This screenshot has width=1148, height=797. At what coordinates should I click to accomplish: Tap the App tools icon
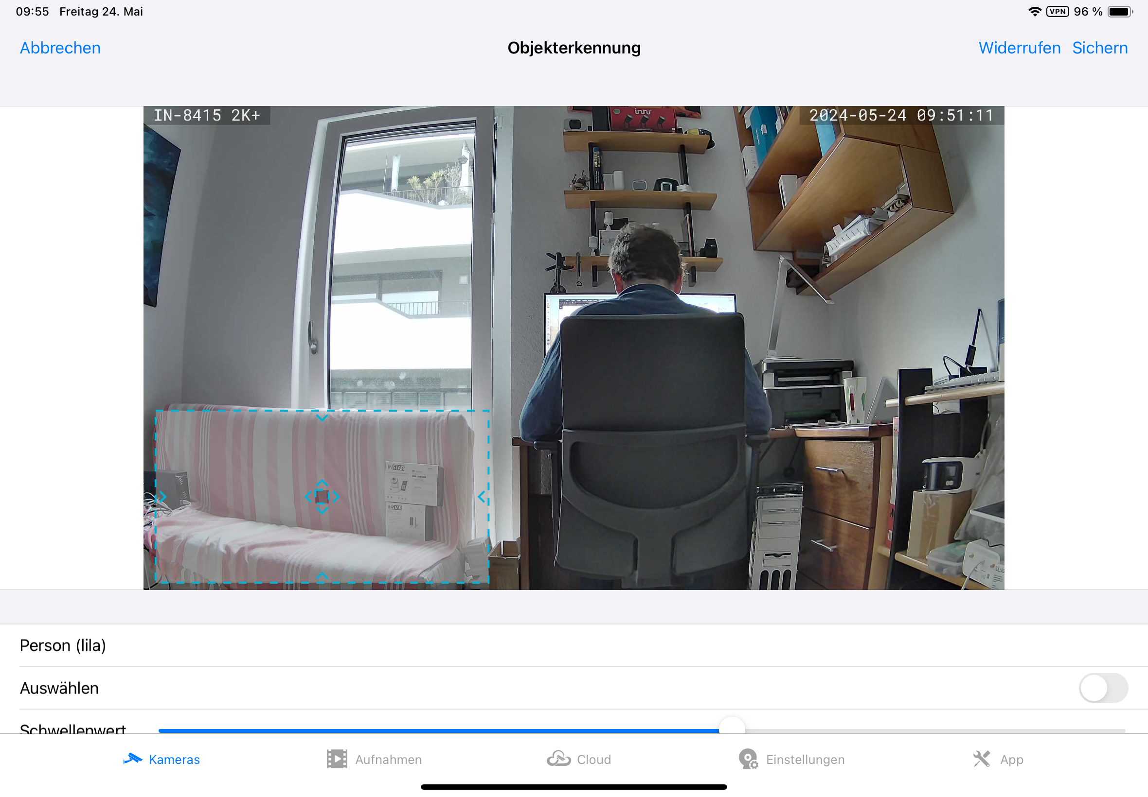981,759
